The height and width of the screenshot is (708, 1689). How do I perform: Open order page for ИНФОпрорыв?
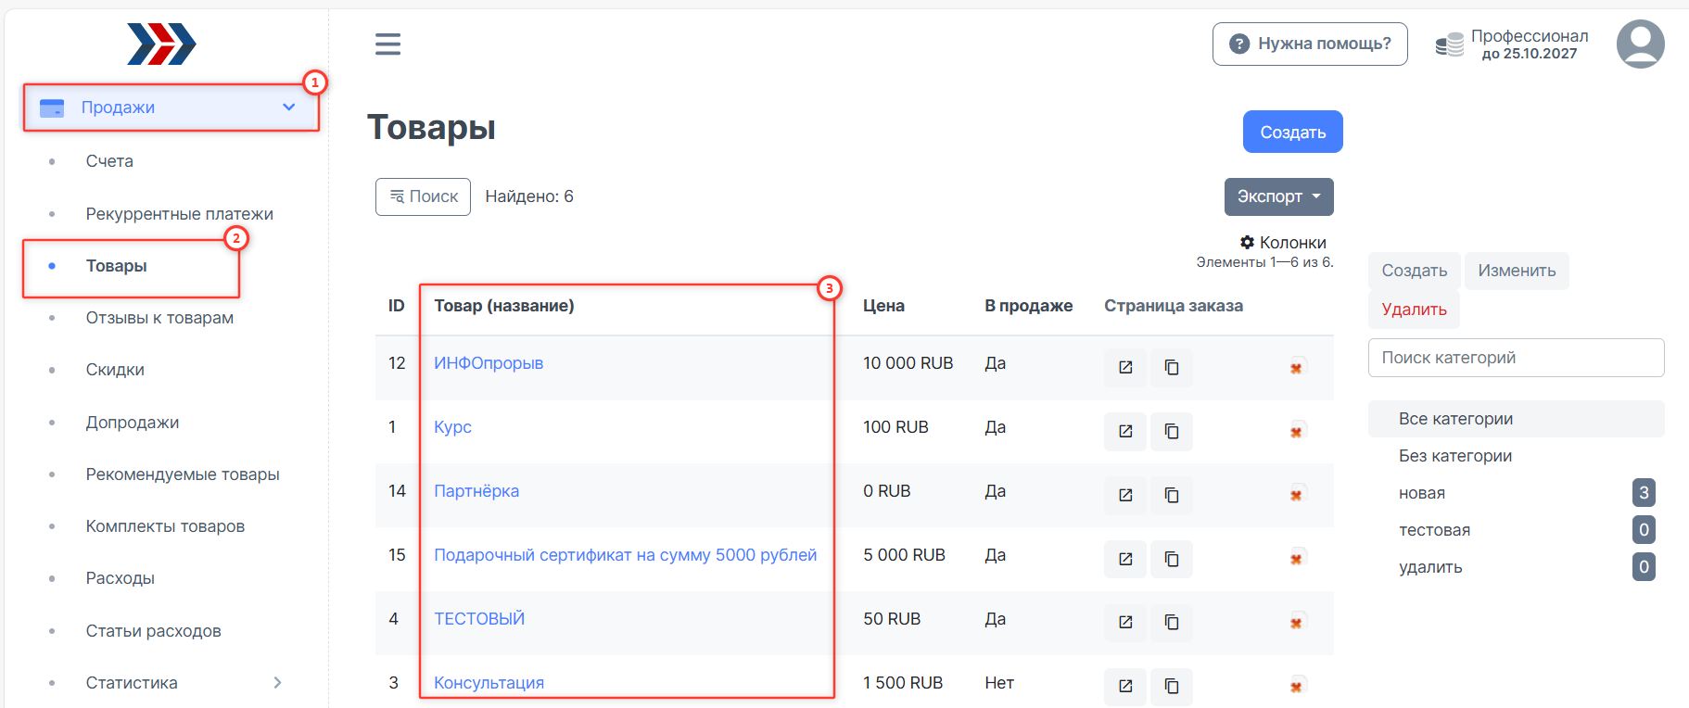pyautogui.click(x=1124, y=368)
